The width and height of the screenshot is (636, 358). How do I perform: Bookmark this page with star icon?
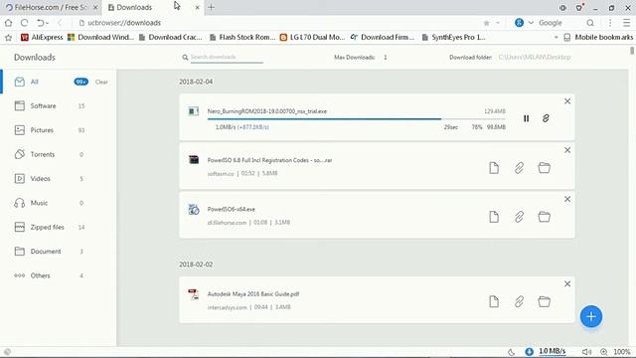(x=487, y=23)
